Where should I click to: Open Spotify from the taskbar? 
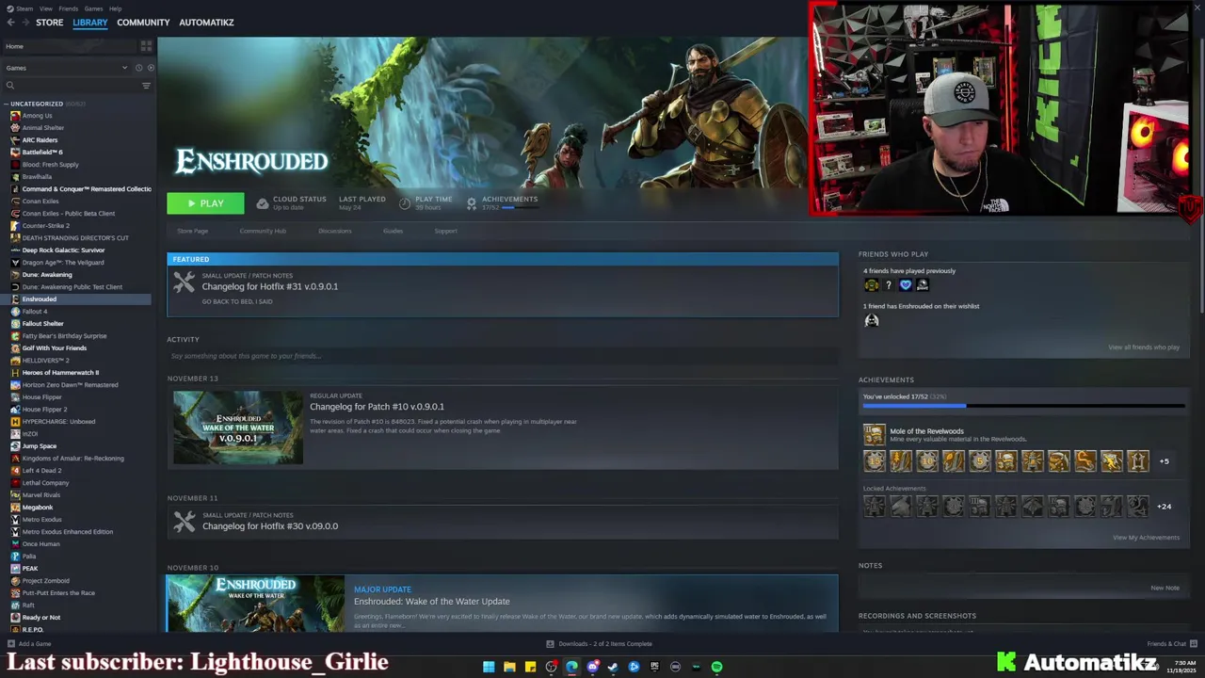click(x=716, y=667)
